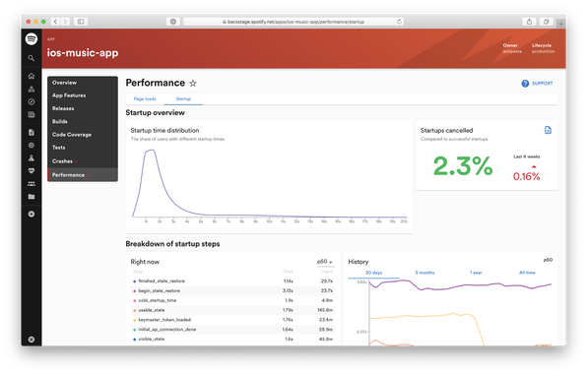The image size is (587, 374).
Task: Click the browser address bar
Action: coord(293,22)
